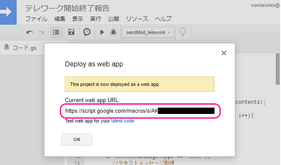Screen dimensions: 281x165
Task: Start debugging with the bug icon
Action: [113, 32]
